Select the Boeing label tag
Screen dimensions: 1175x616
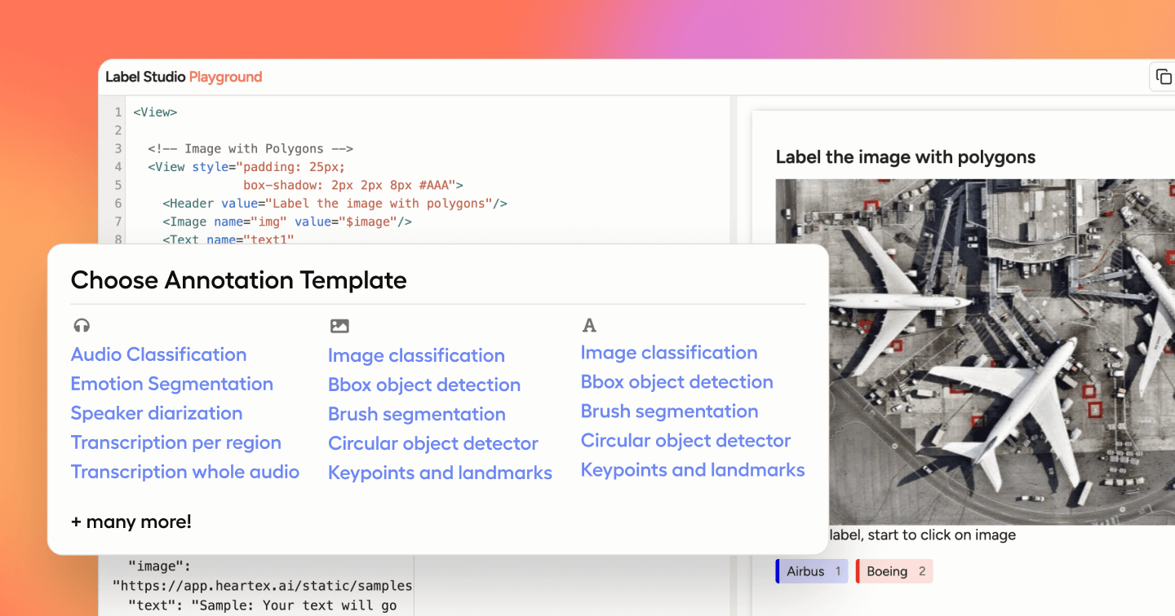tap(894, 571)
